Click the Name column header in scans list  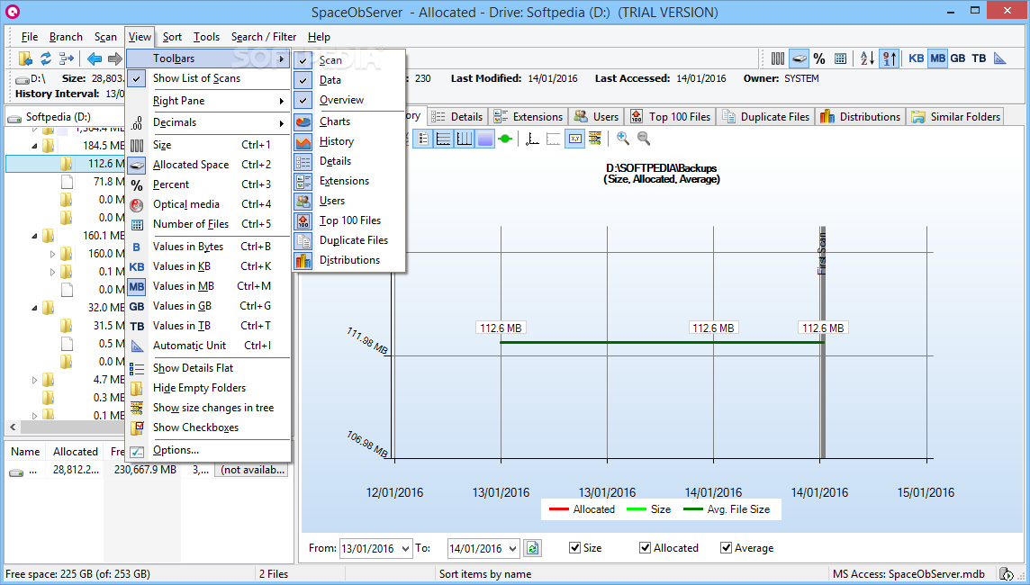[25, 452]
